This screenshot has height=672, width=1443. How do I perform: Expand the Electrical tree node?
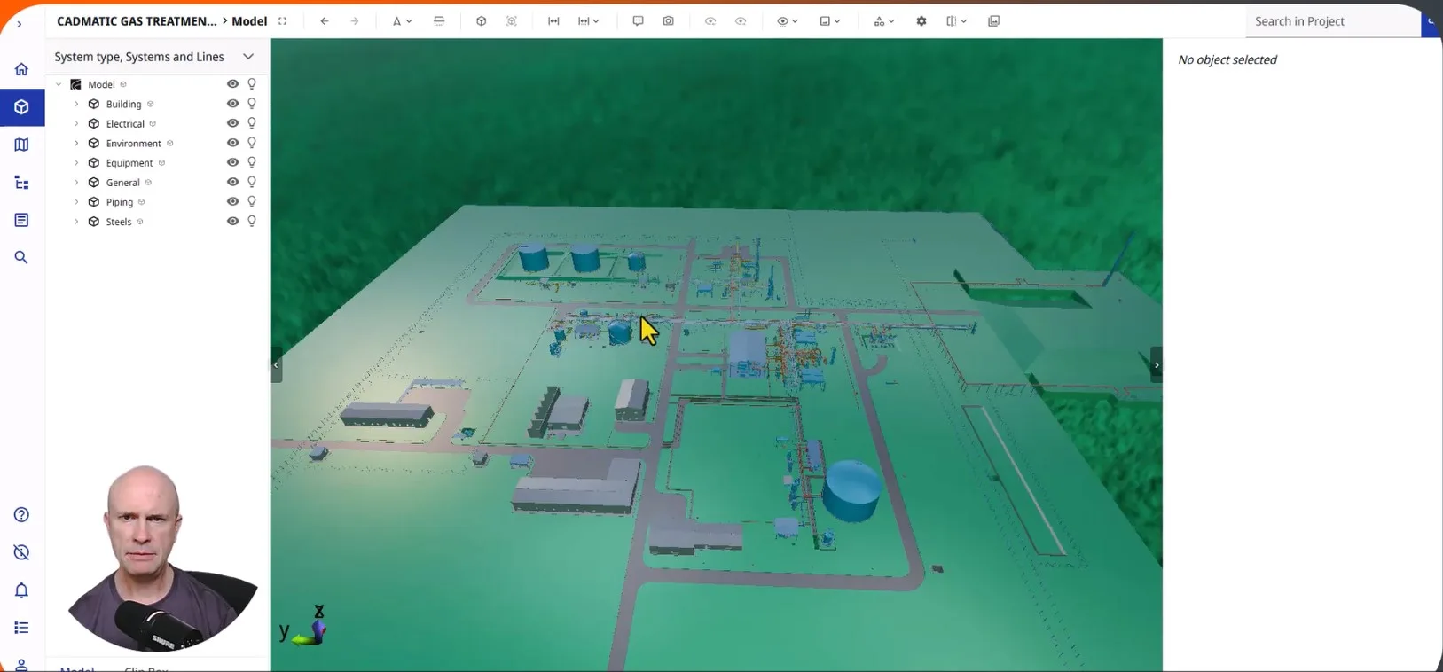pyautogui.click(x=76, y=124)
